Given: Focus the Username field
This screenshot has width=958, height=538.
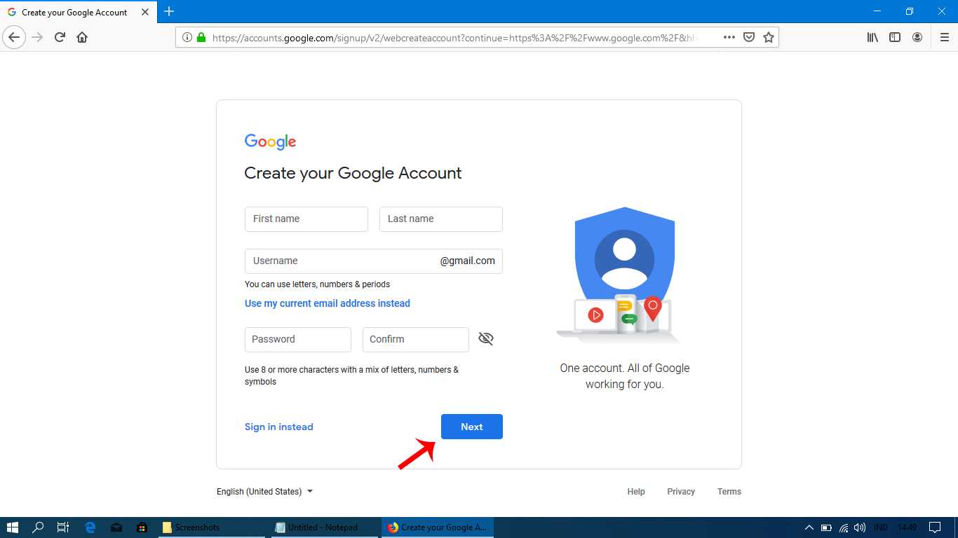Looking at the screenshot, I should pyautogui.click(x=374, y=261).
